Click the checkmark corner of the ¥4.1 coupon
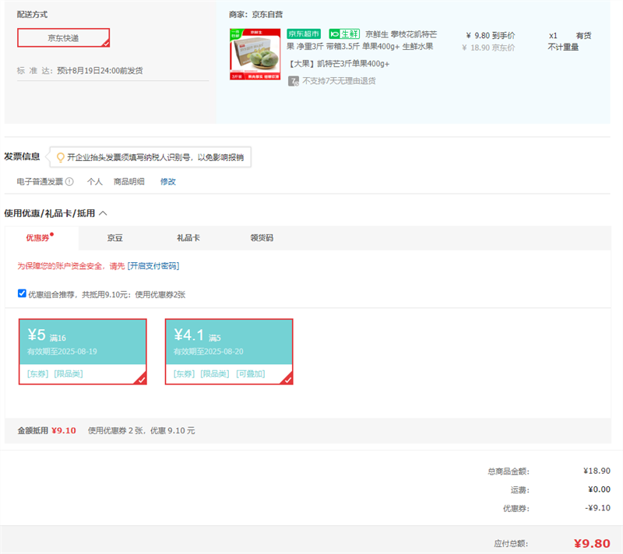Image resolution: width=623 pixels, height=554 pixels. coord(287,379)
